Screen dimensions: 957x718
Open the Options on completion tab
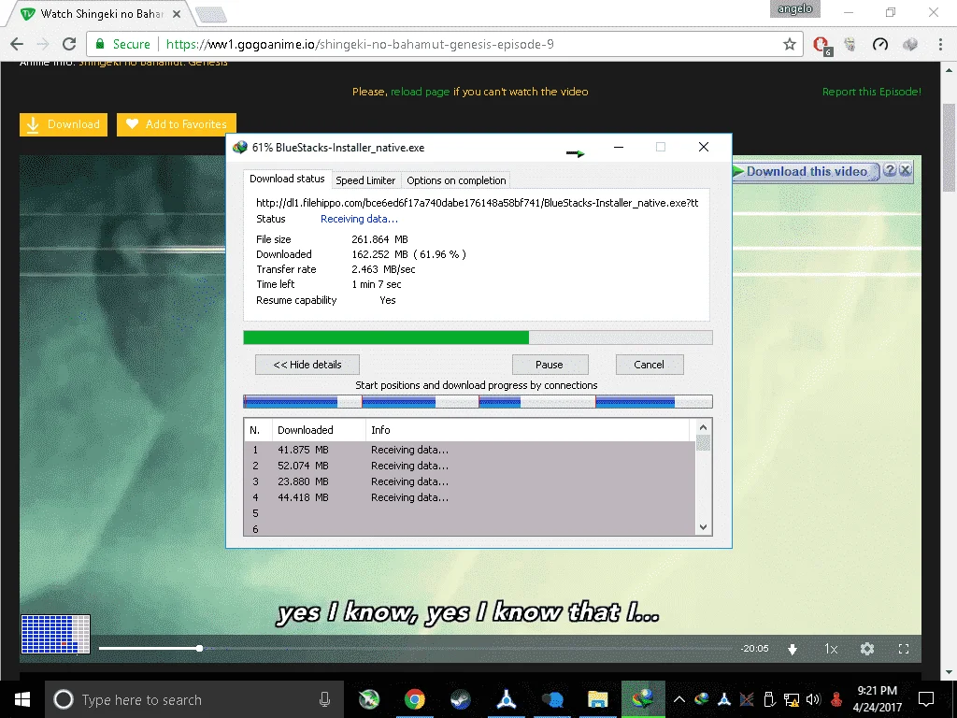tap(456, 180)
